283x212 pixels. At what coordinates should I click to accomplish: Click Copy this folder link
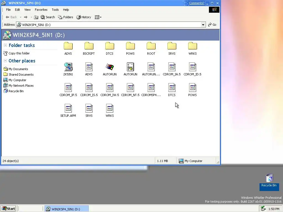[x=17, y=53]
